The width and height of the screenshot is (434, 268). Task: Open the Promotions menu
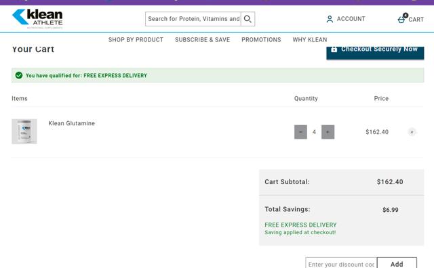(261, 40)
